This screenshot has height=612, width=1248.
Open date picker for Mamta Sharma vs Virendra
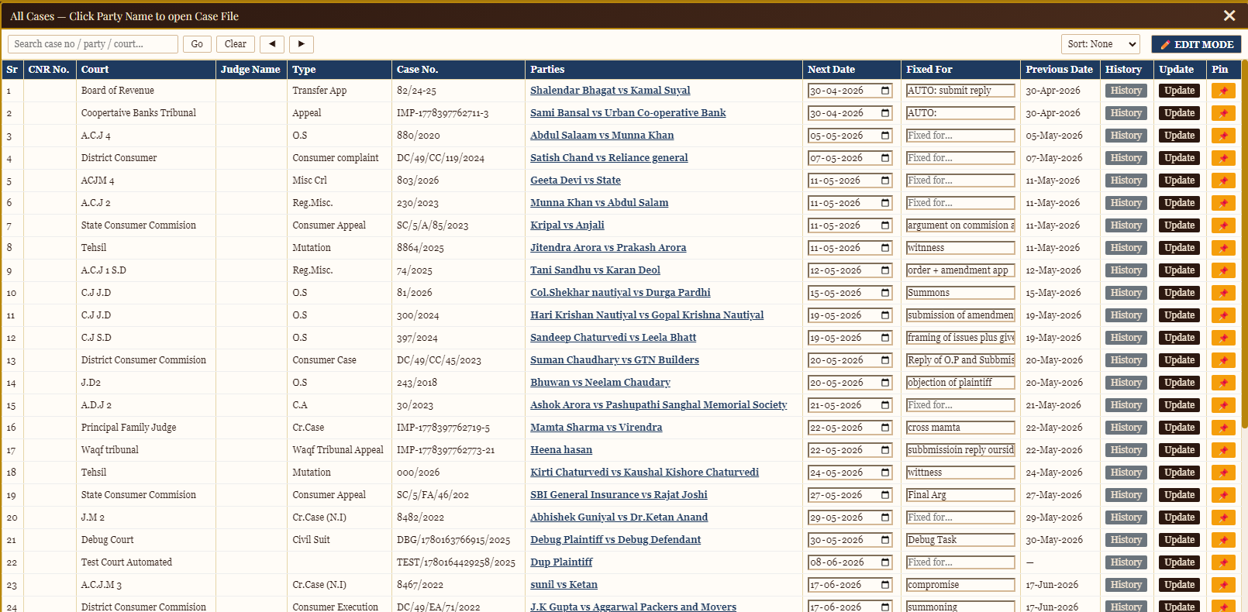click(885, 428)
